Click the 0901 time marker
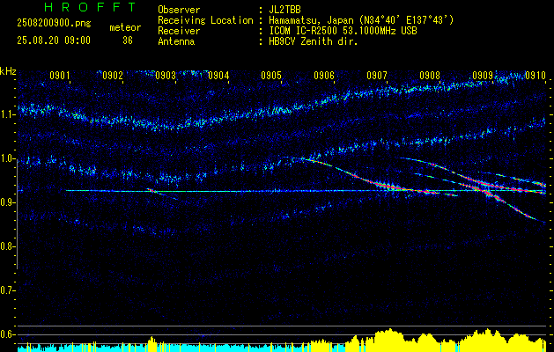 (x=59, y=75)
